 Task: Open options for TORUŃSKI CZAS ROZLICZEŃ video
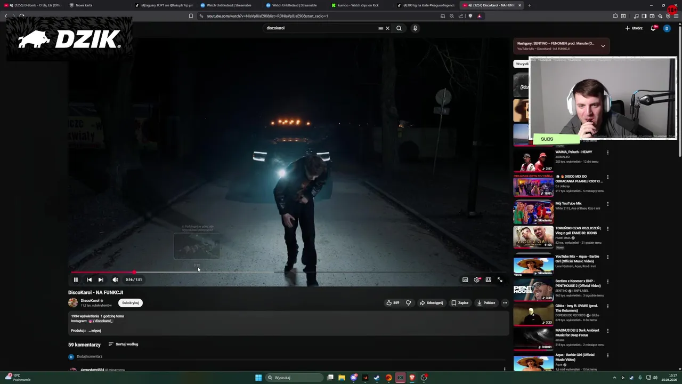pos(607,229)
